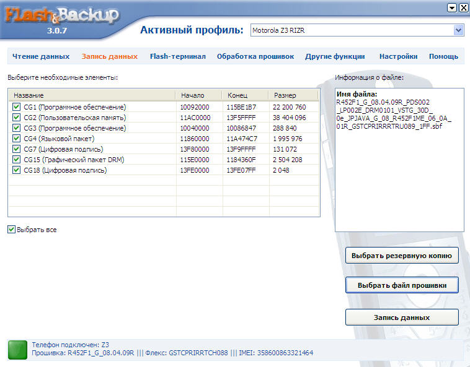The height and width of the screenshot is (367, 470).
Task: Select the CG18 (Цифровая подпись) row label
Action: [65, 170]
